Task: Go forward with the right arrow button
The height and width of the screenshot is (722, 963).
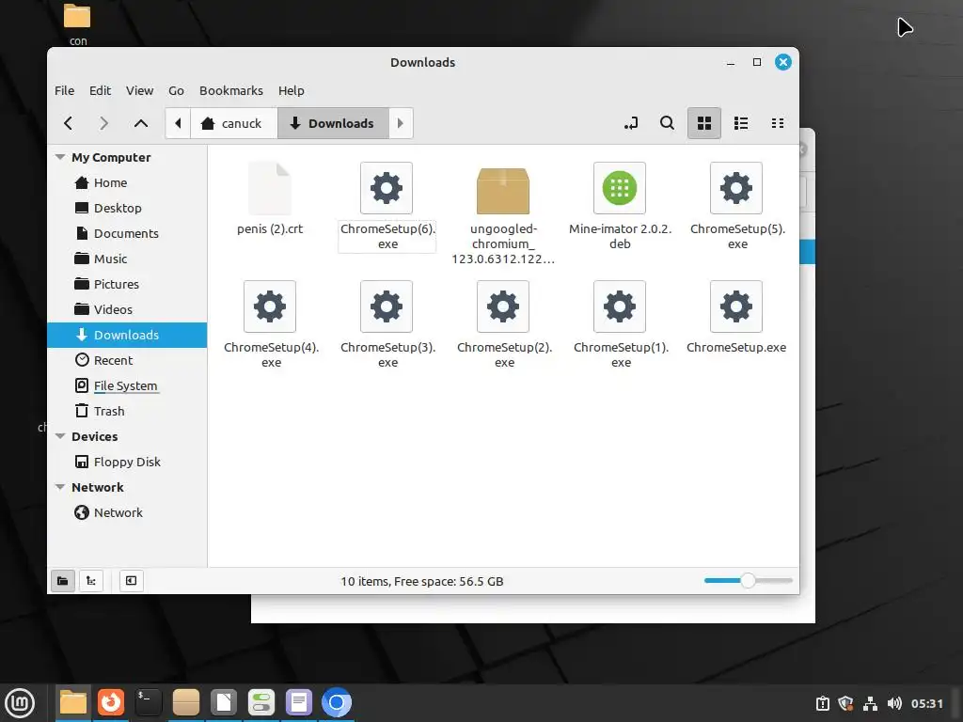Action: (103, 123)
